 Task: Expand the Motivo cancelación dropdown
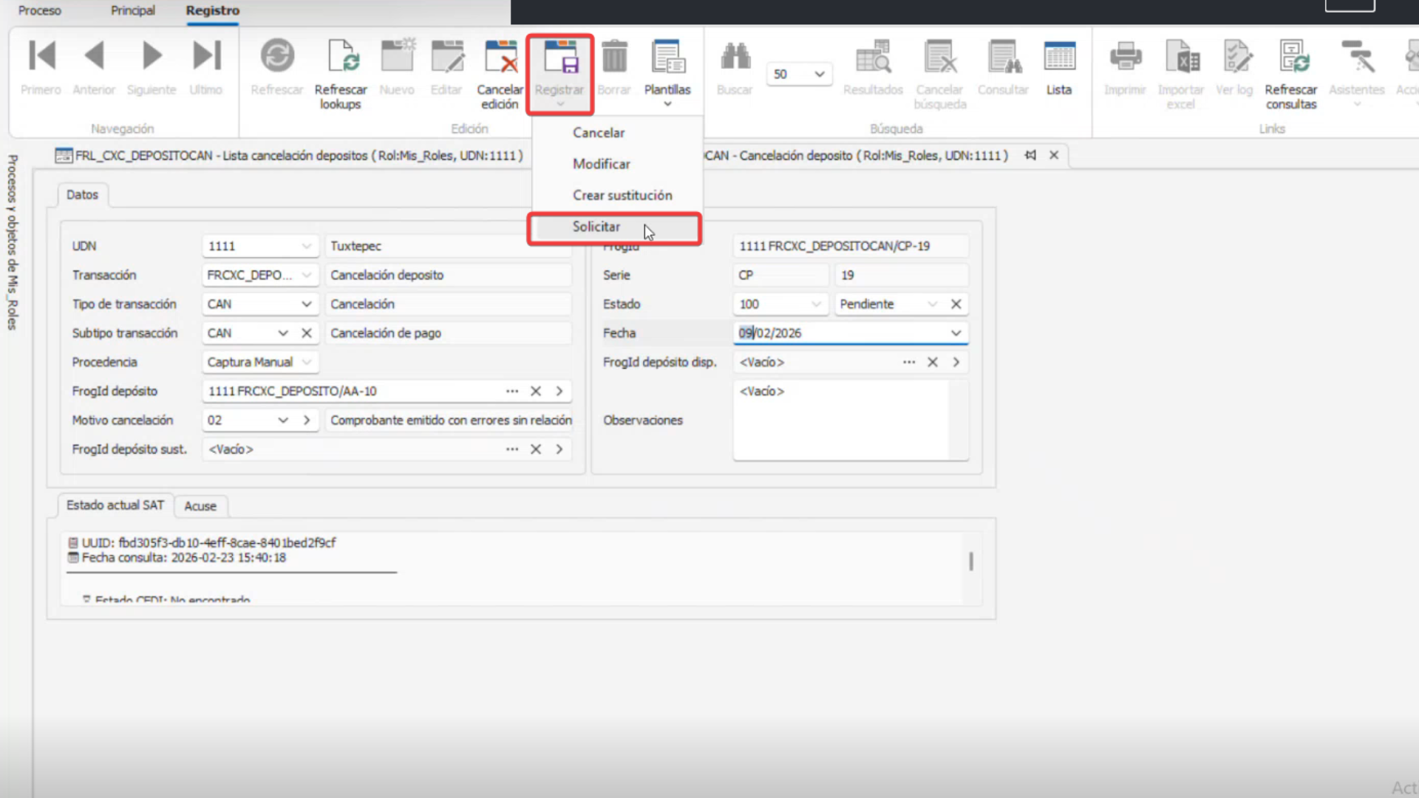[x=283, y=420]
